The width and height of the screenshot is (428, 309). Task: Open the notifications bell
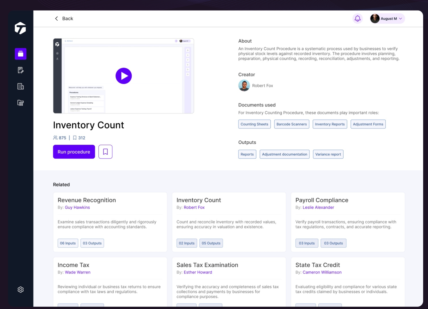tap(357, 18)
